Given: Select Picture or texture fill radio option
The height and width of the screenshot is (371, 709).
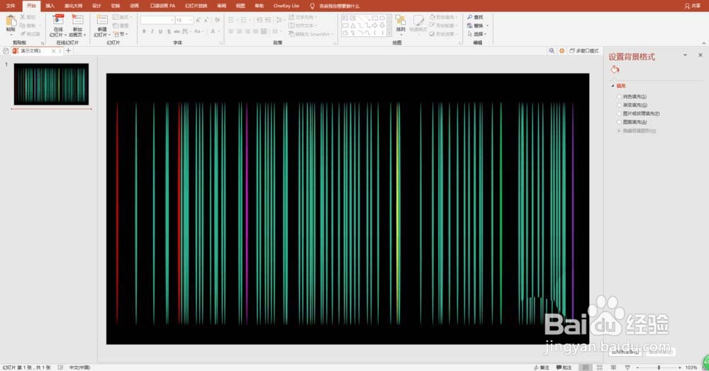Looking at the screenshot, I should [x=619, y=114].
